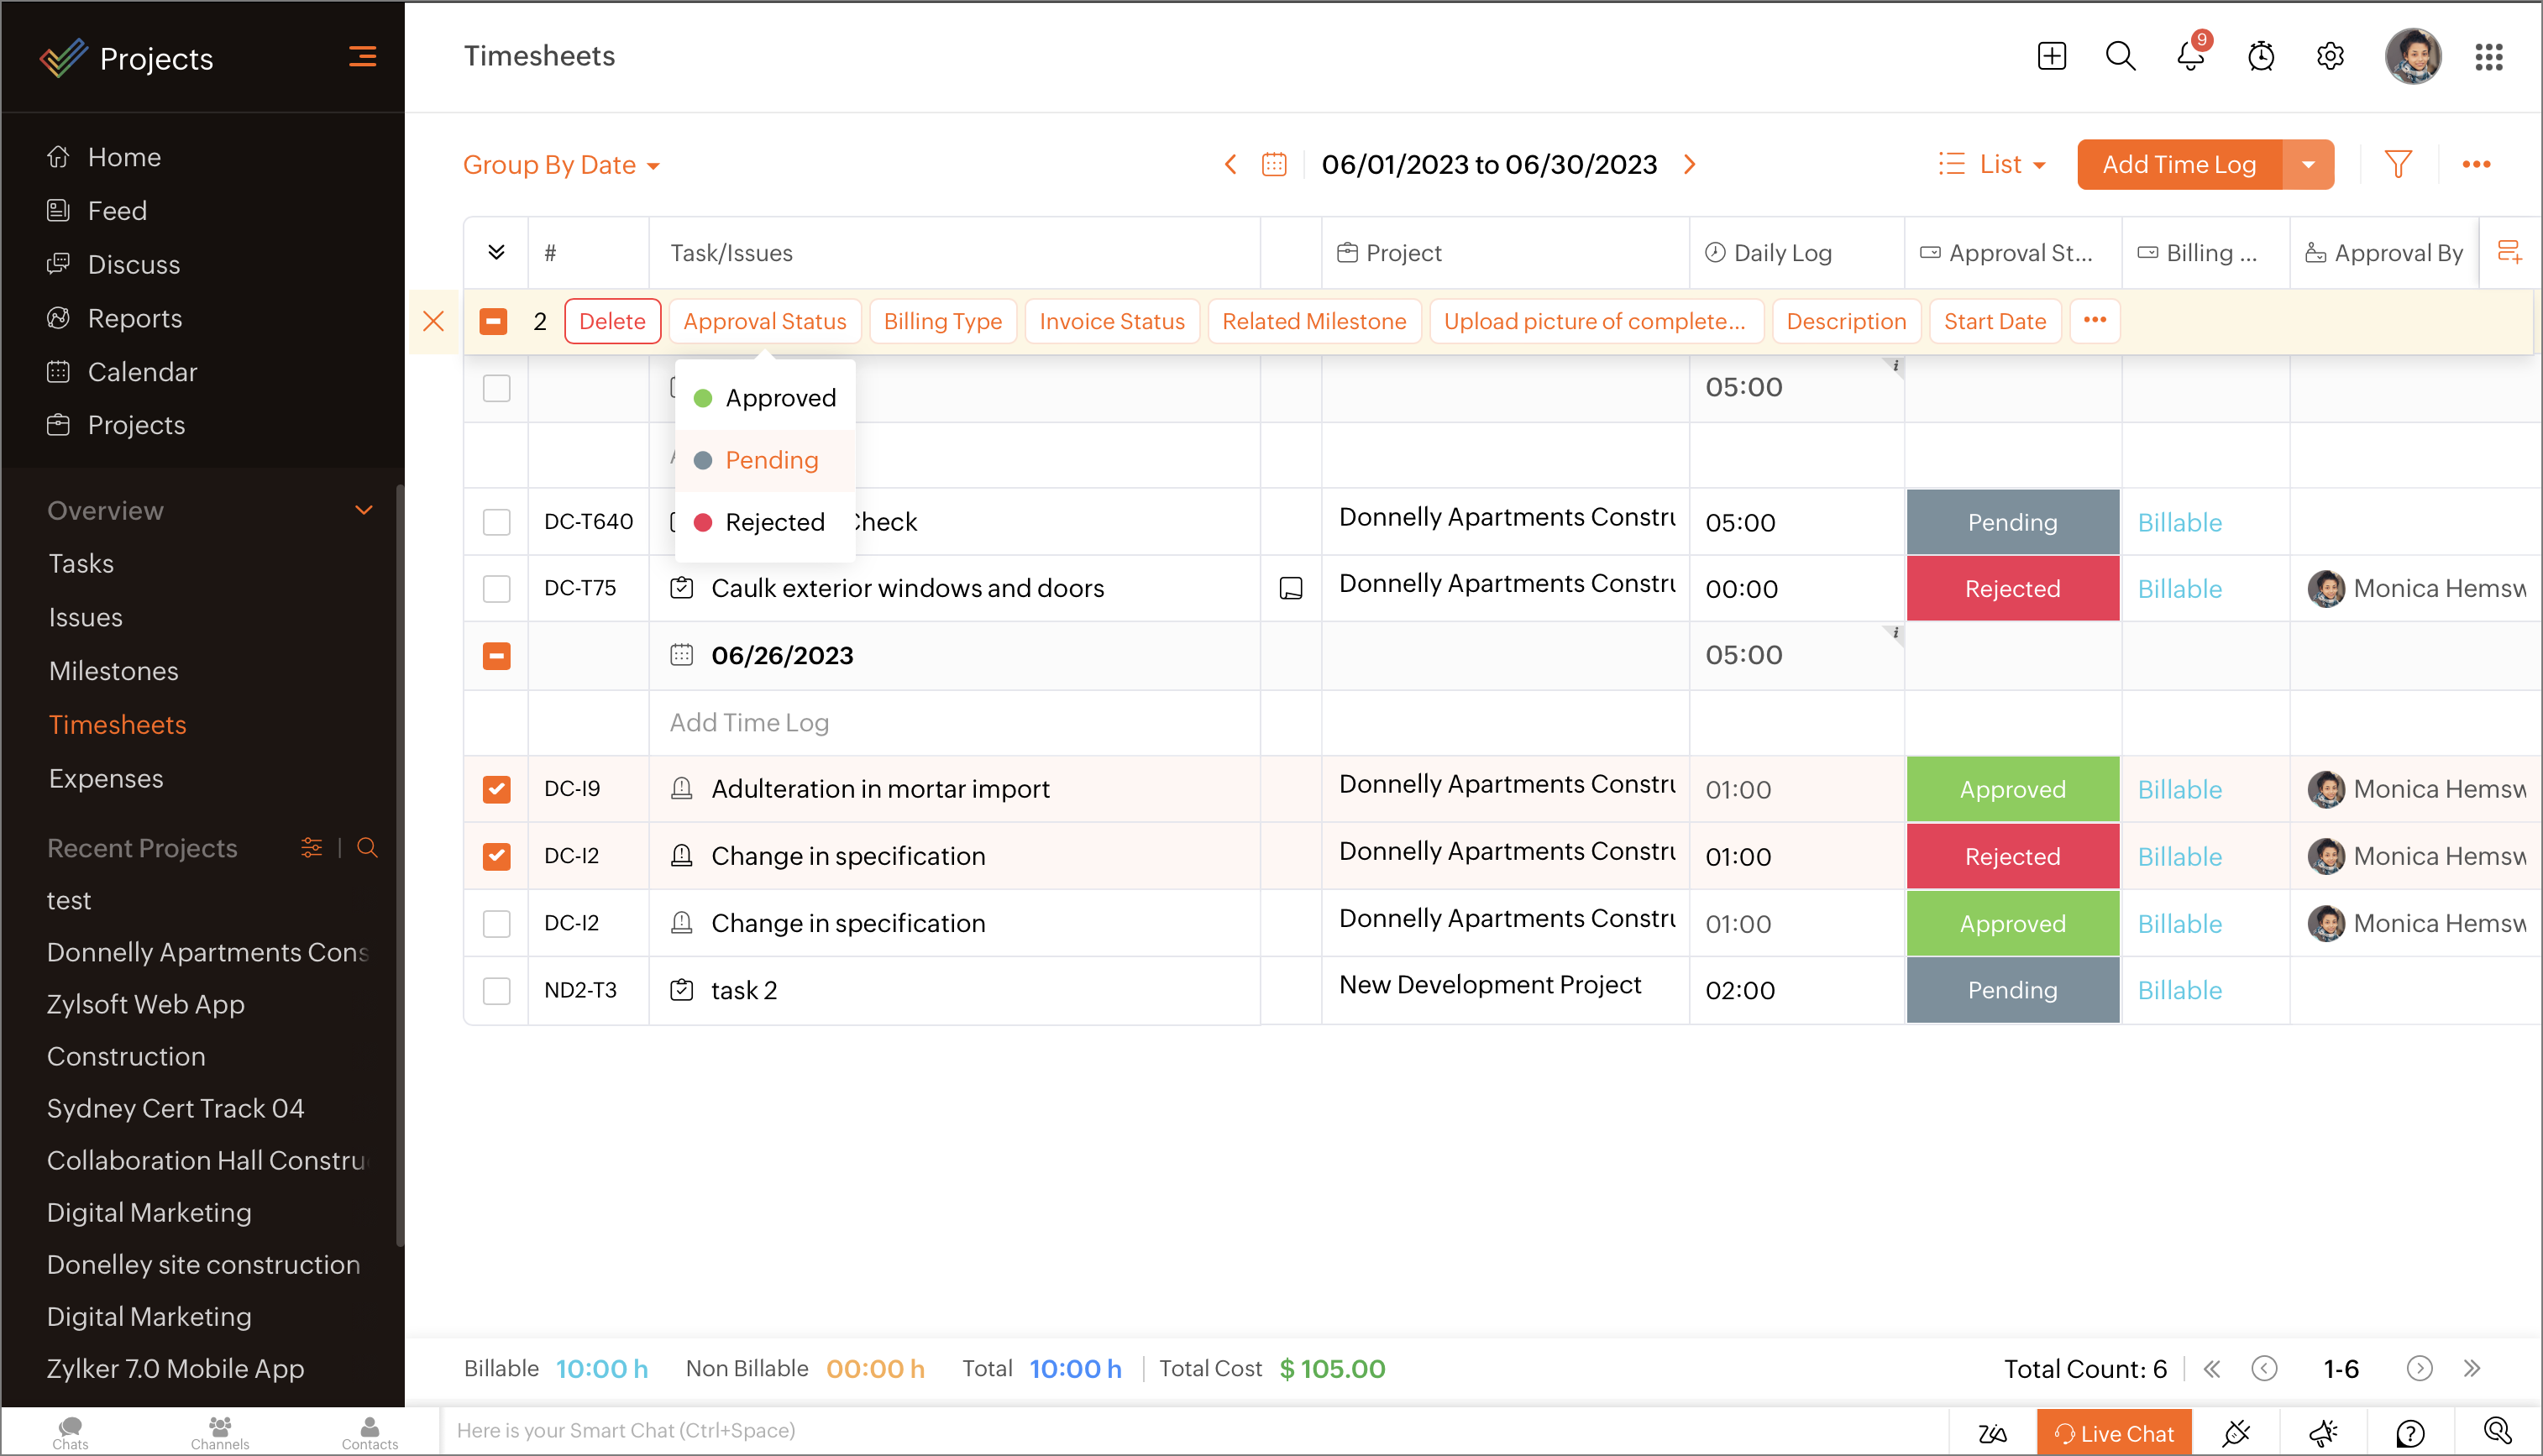Tick the DC-T75 Caulk exterior checkbox
The height and width of the screenshot is (1456, 2543).
point(496,588)
